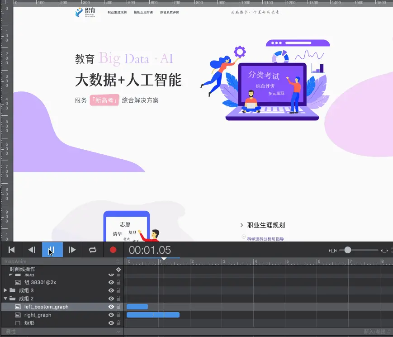The width and height of the screenshot is (393, 337).
Task: Click the 智能走班排课 nav item
Action: (143, 12)
